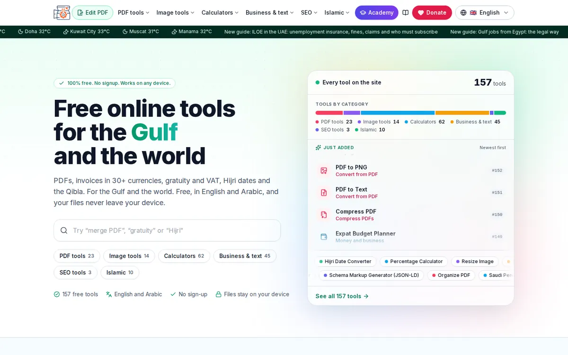Click the PDF to Text file icon
Screen dimensions: 568x355
(x=324, y=193)
